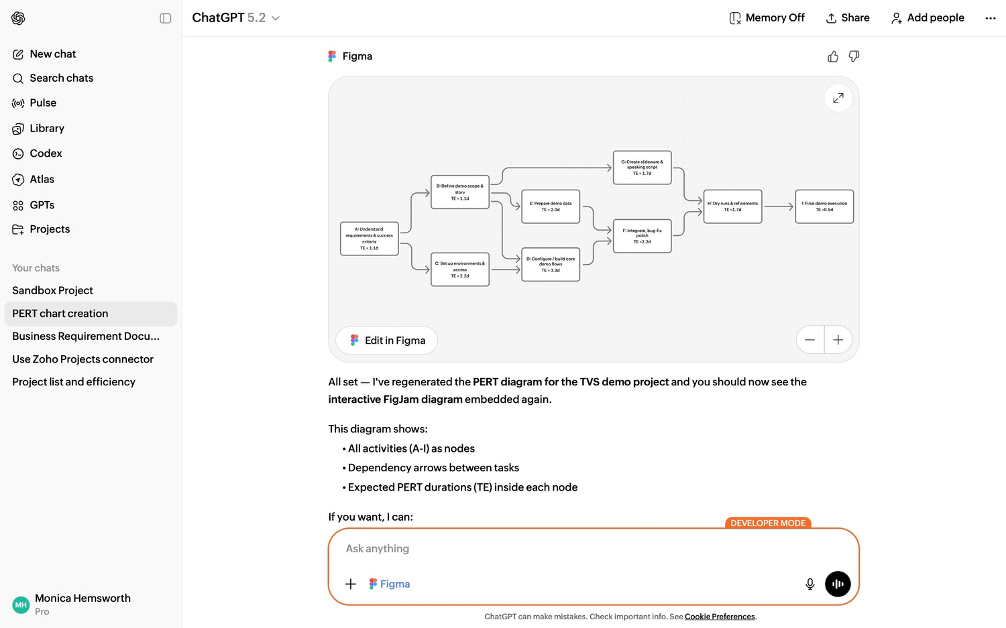Click the thumbs up icon
This screenshot has height=628, width=1006.
[x=833, y=57]
